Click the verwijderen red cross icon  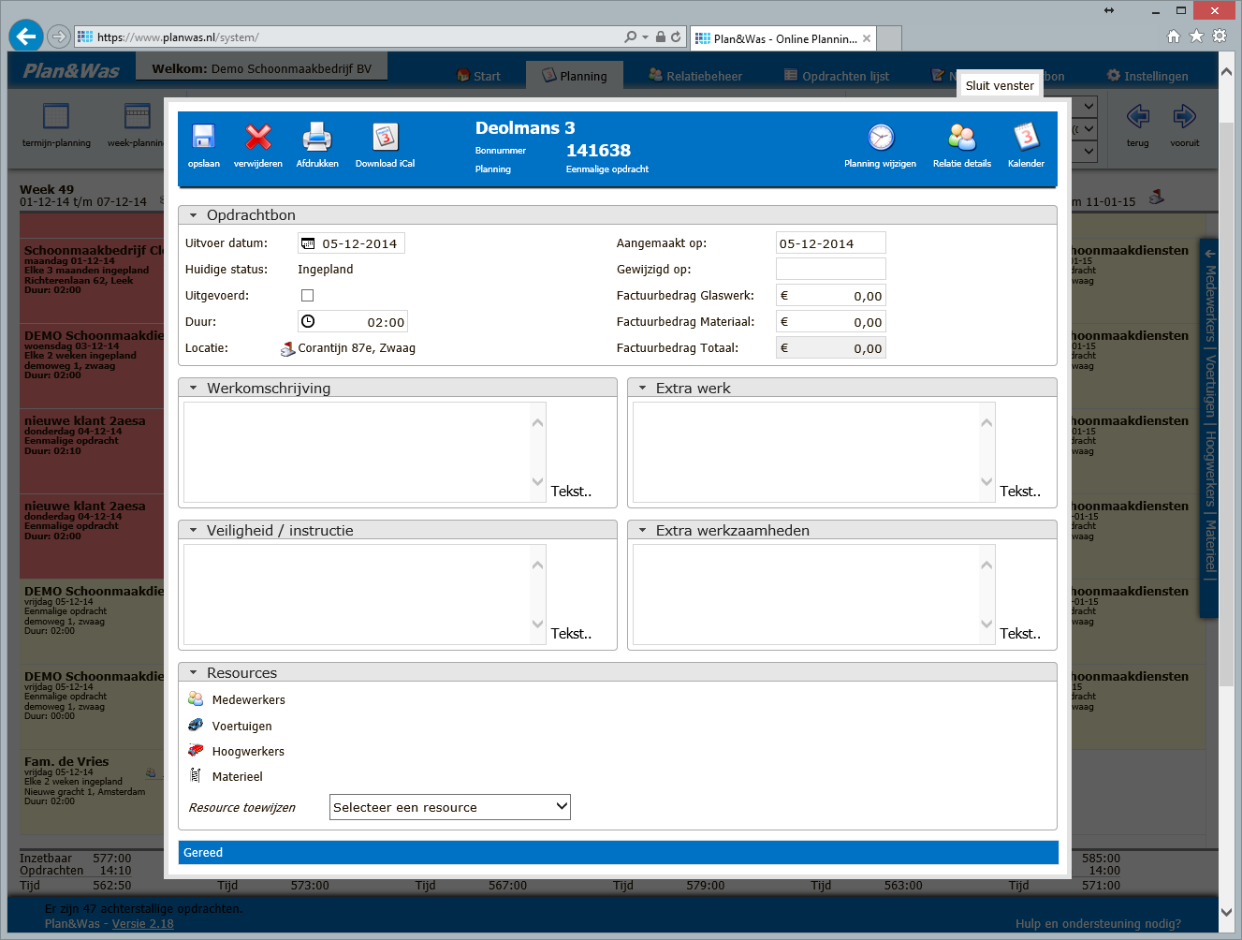click(258, 137)
